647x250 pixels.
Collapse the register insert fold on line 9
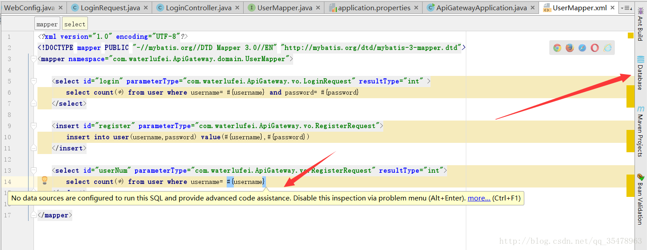[33, 126]
